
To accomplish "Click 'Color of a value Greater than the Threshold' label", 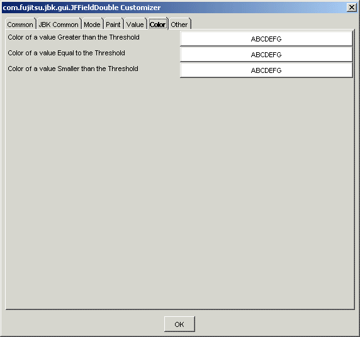I will click(74, 37).
